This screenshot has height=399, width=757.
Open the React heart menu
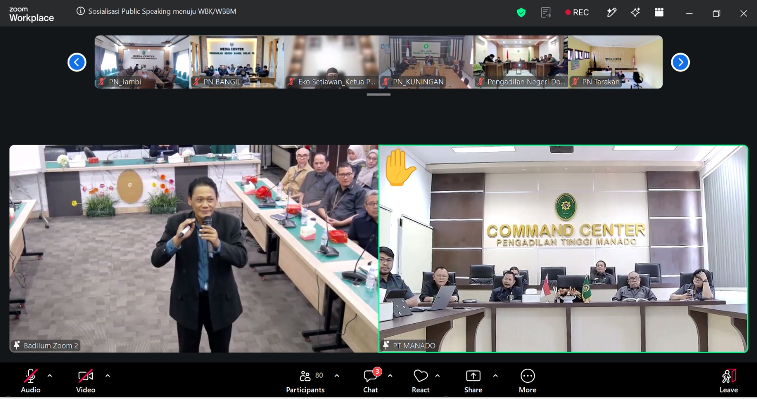[x=421, y=381]
